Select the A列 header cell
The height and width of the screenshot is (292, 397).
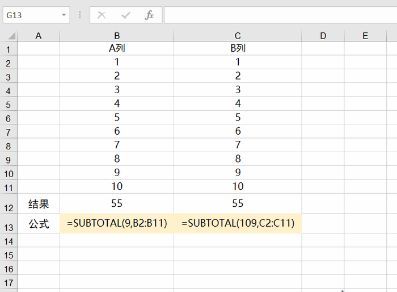(x=117, y=48)
